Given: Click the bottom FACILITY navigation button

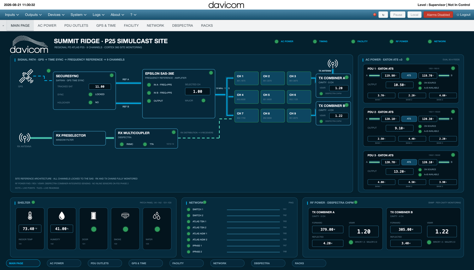Looking at the screenshot, I should click(x=186, y=263).
